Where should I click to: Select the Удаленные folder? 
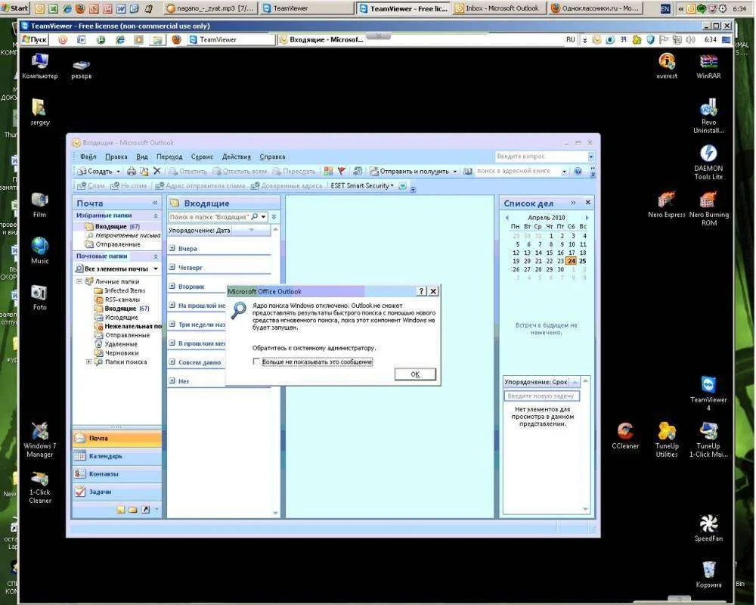coord(120,344)
